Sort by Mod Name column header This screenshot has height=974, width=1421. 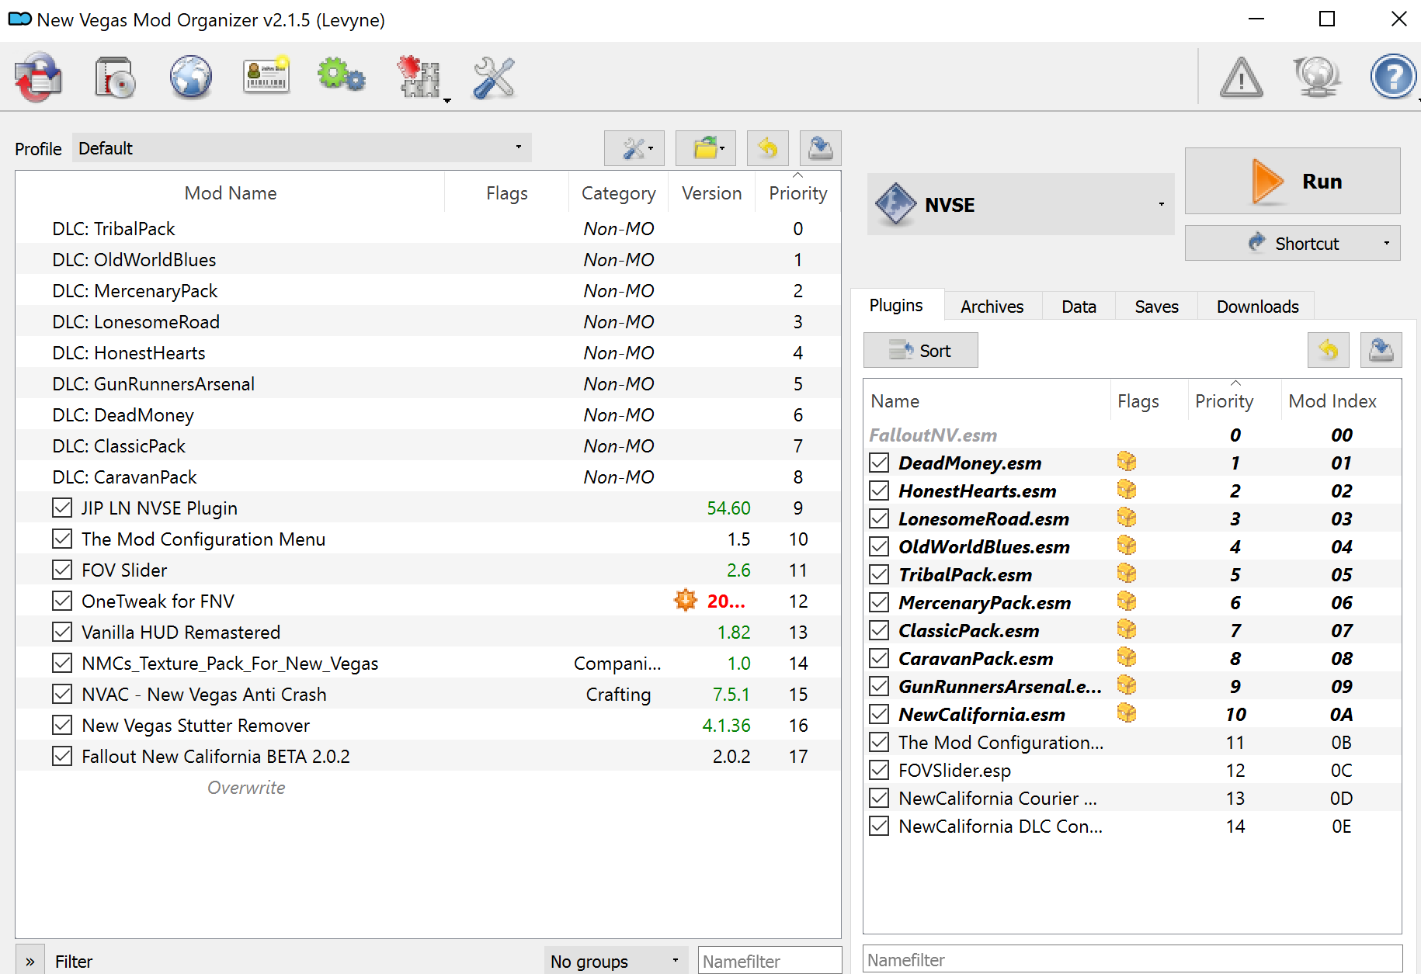(x=231, y=192)
